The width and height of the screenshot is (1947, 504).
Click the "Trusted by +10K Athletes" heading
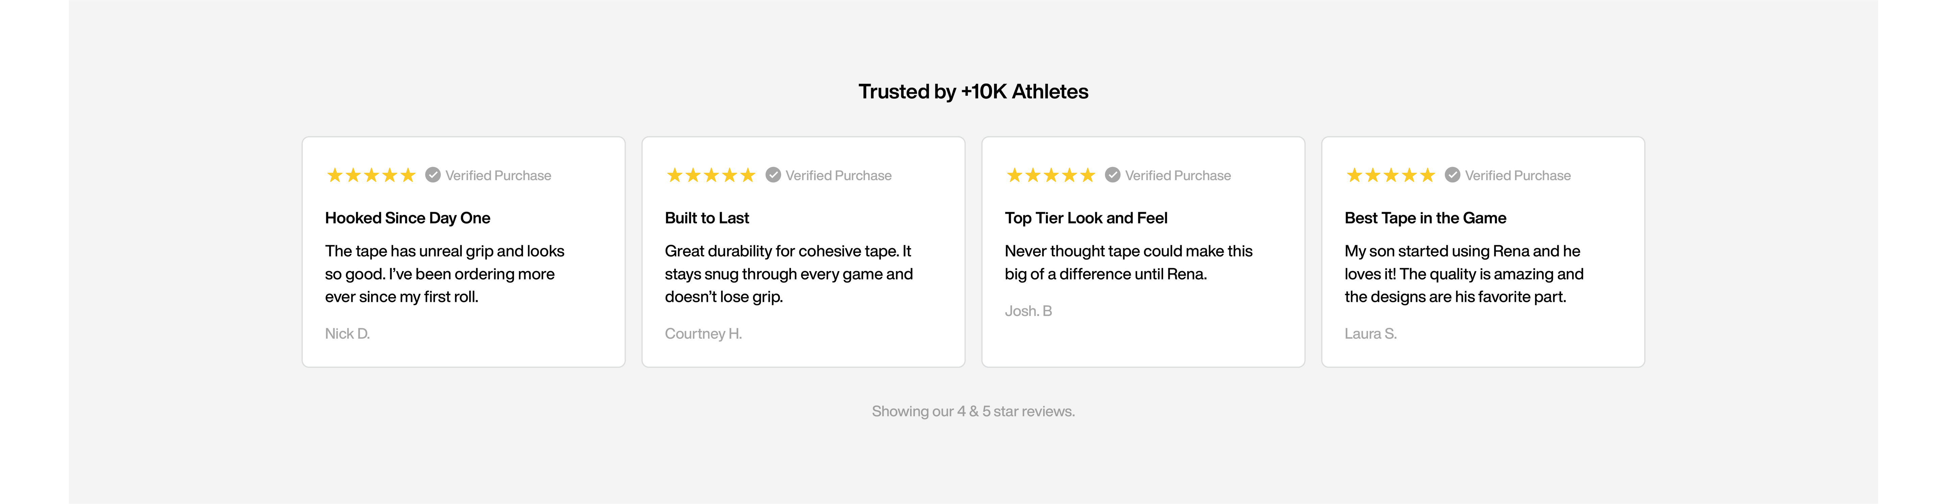click(x=973, y=91)
